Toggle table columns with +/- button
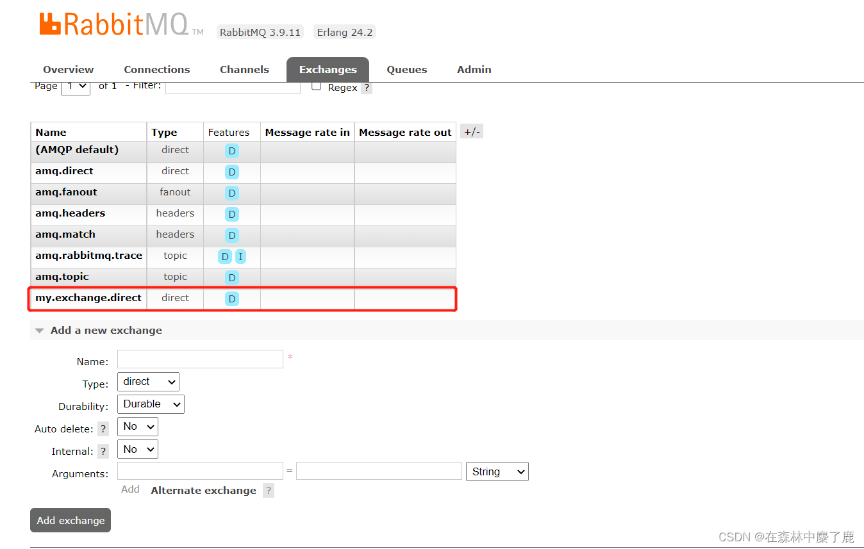864x549 pixels. tap(472, 132)
